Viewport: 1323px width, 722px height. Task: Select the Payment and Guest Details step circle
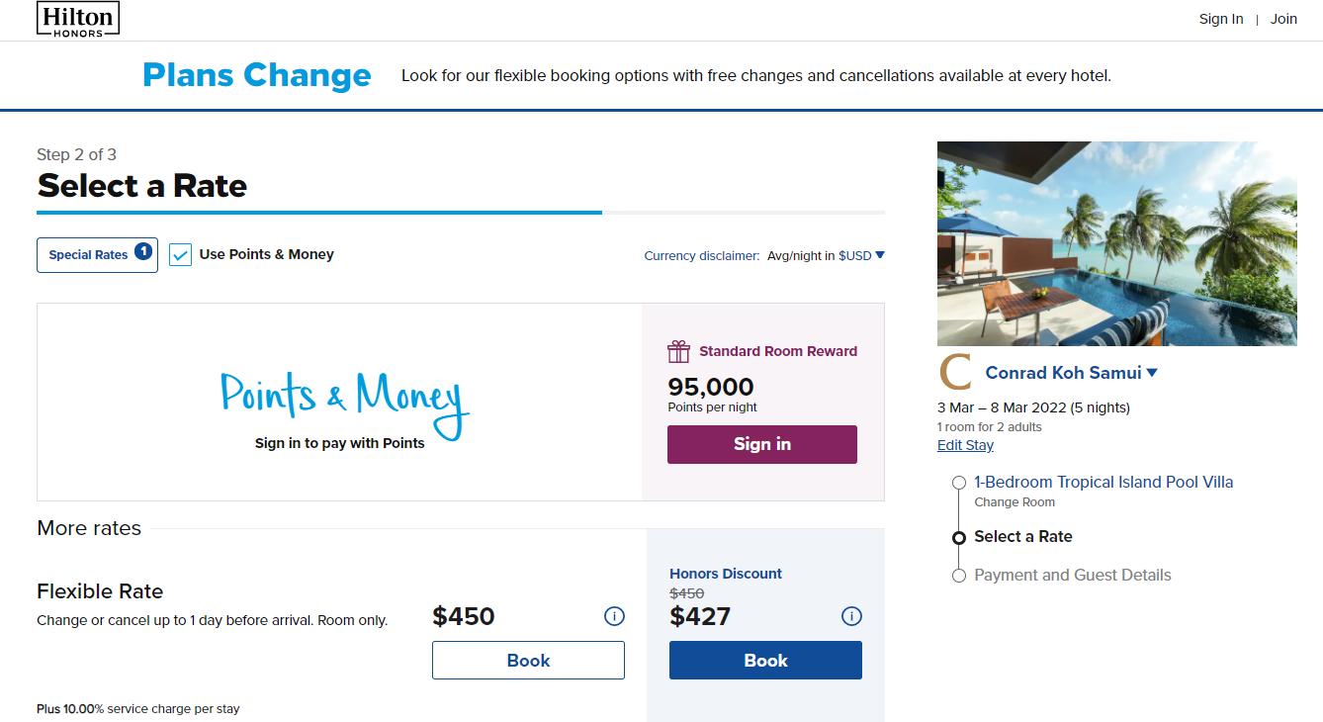point(959,575)
